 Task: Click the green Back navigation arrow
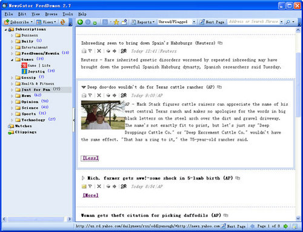click(80, 22)
